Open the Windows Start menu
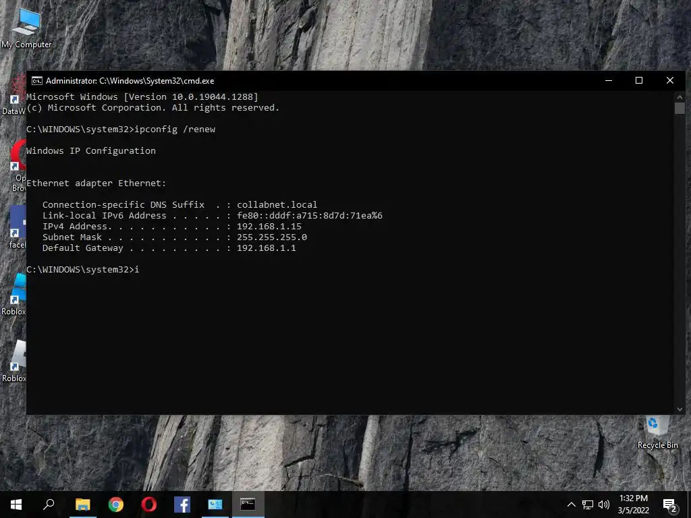 [16, 505]
